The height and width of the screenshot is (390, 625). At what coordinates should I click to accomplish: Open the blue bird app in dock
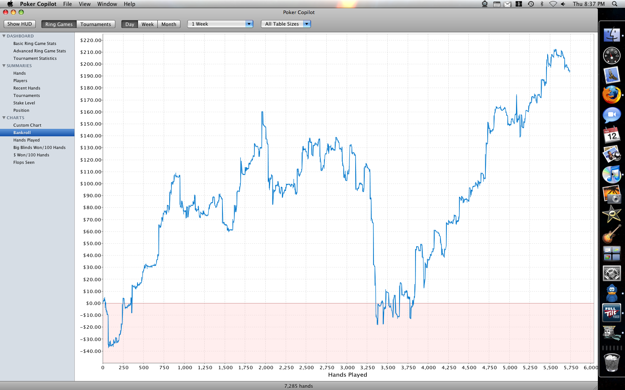pyautogui.click(x=612, y=293)
